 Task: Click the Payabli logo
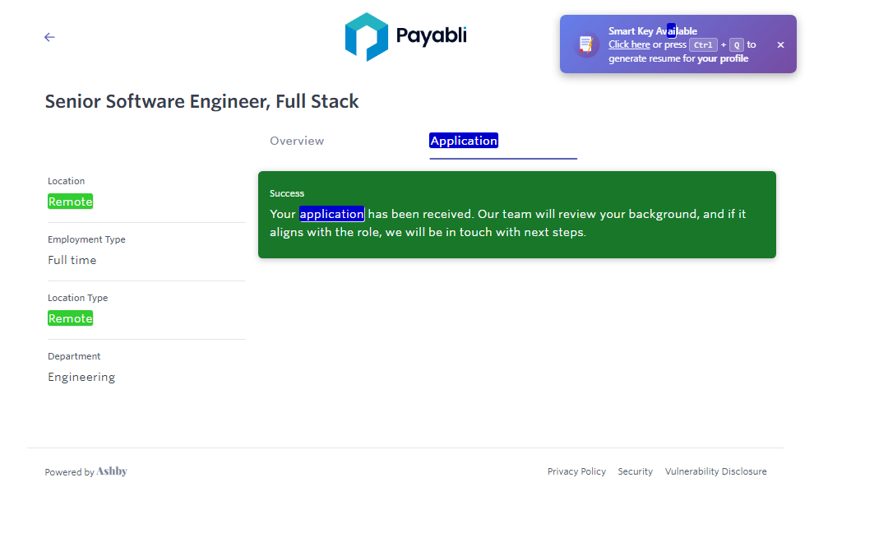click(405, 36)
